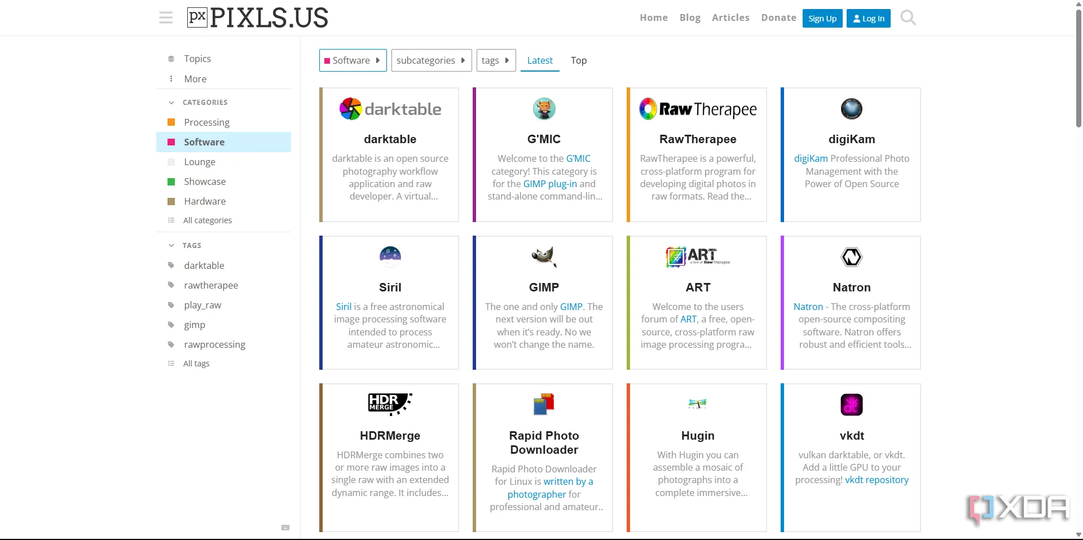The height and width of the screenshot is (540, 1083).
Task: Go to Home in top navigation
Action: 654,17
